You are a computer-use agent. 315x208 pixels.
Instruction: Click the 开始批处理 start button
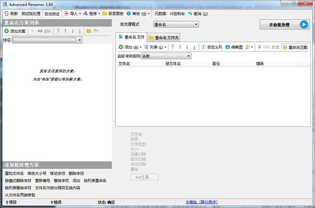click(x=284, y=25)
